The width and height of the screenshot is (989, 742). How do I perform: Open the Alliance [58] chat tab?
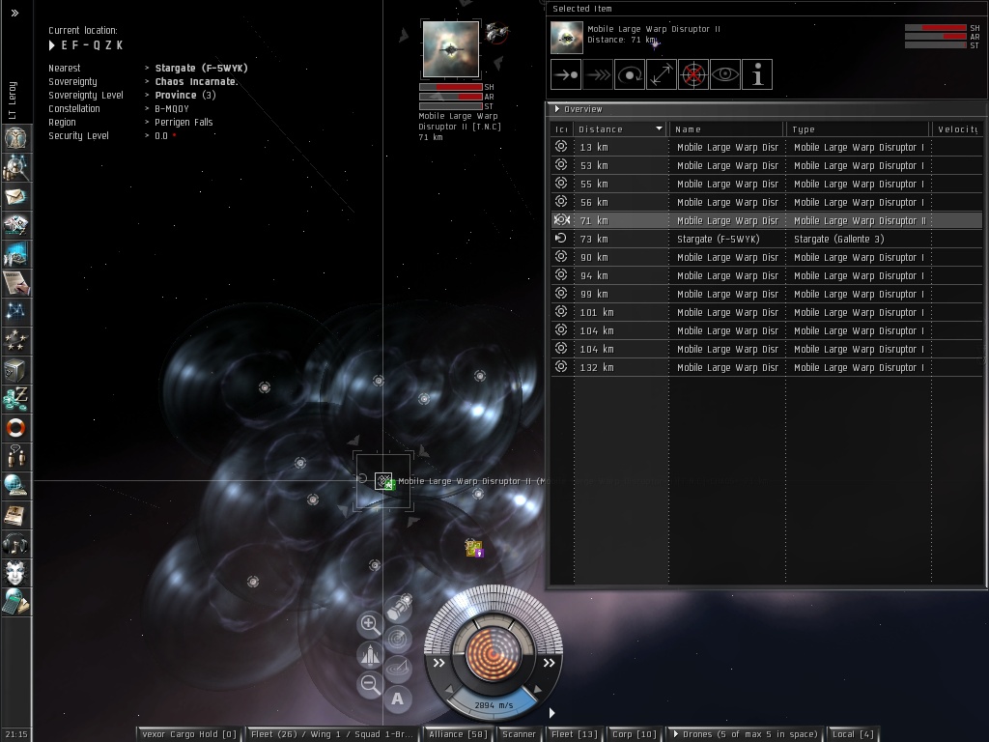(458, 734)
